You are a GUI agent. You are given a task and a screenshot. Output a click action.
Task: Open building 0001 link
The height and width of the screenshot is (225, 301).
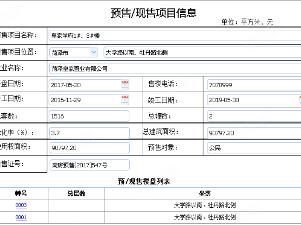(21, 217)
